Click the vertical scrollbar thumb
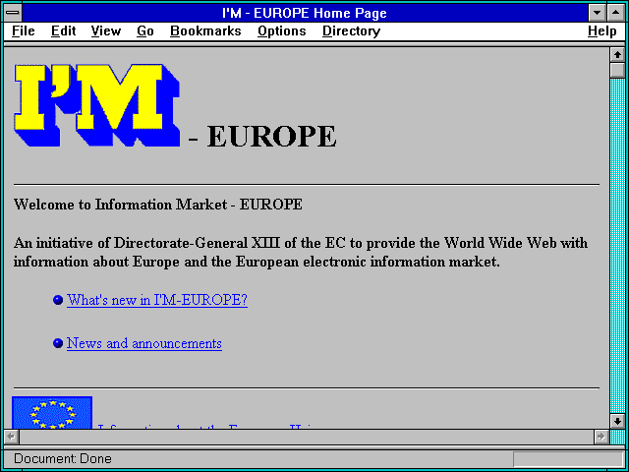 [x=617, y=70]
